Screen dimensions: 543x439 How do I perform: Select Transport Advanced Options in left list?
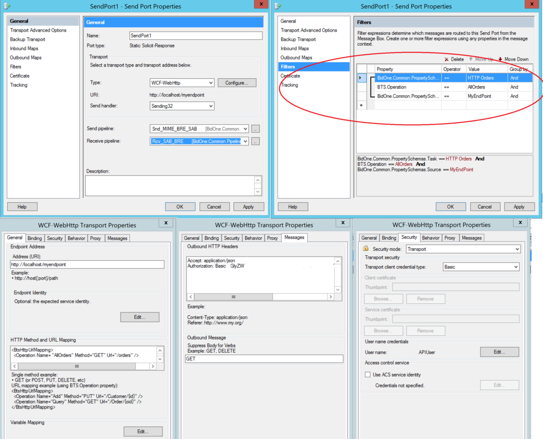click(38, 30)
